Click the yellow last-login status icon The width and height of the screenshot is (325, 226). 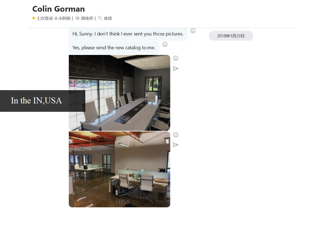click(34, 18)
